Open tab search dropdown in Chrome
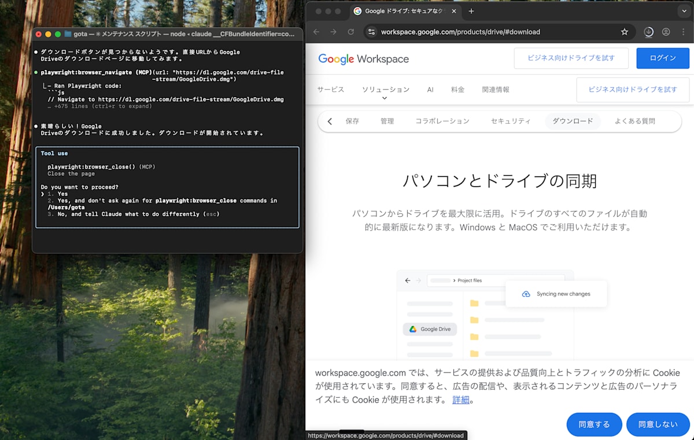The width and height of the screenshot is (694, 440). coord(685,11)
